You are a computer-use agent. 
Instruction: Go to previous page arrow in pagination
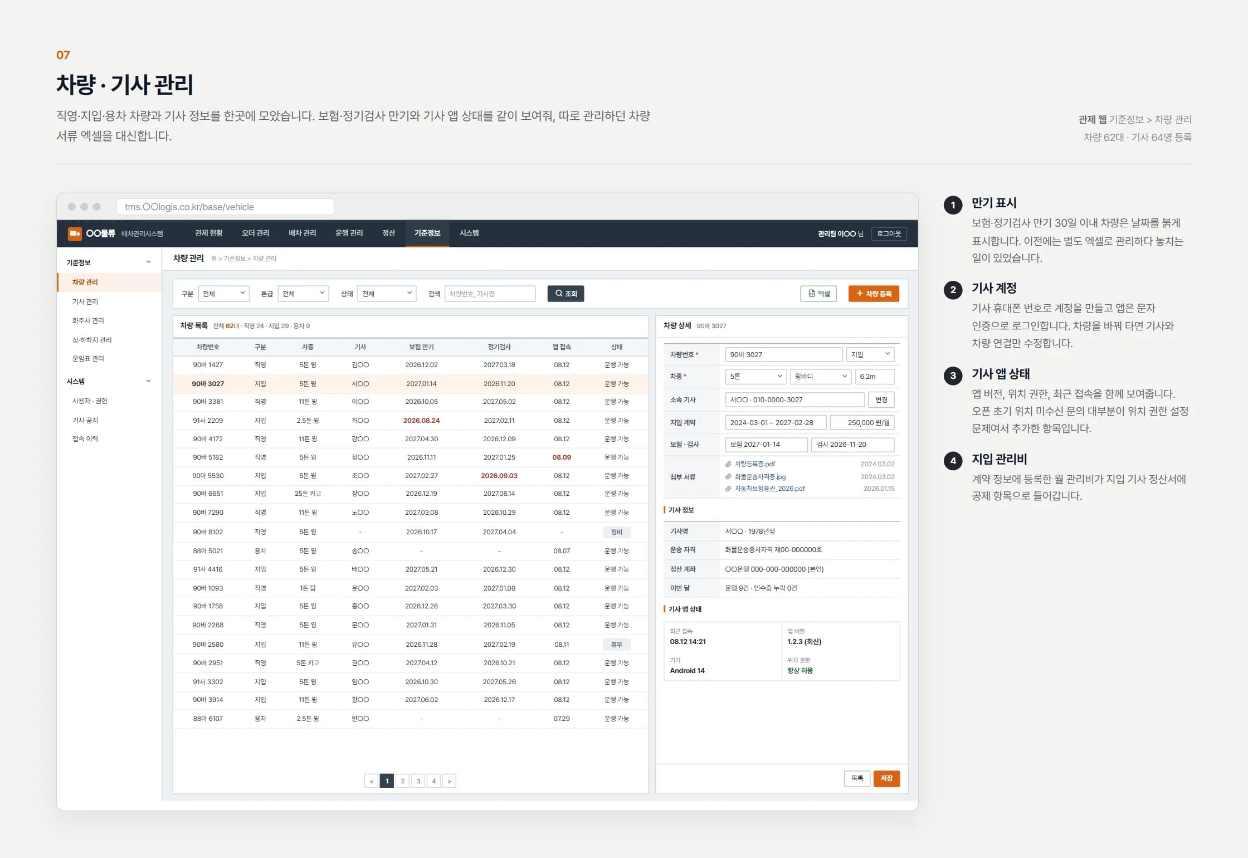click(x=372, y=781)
